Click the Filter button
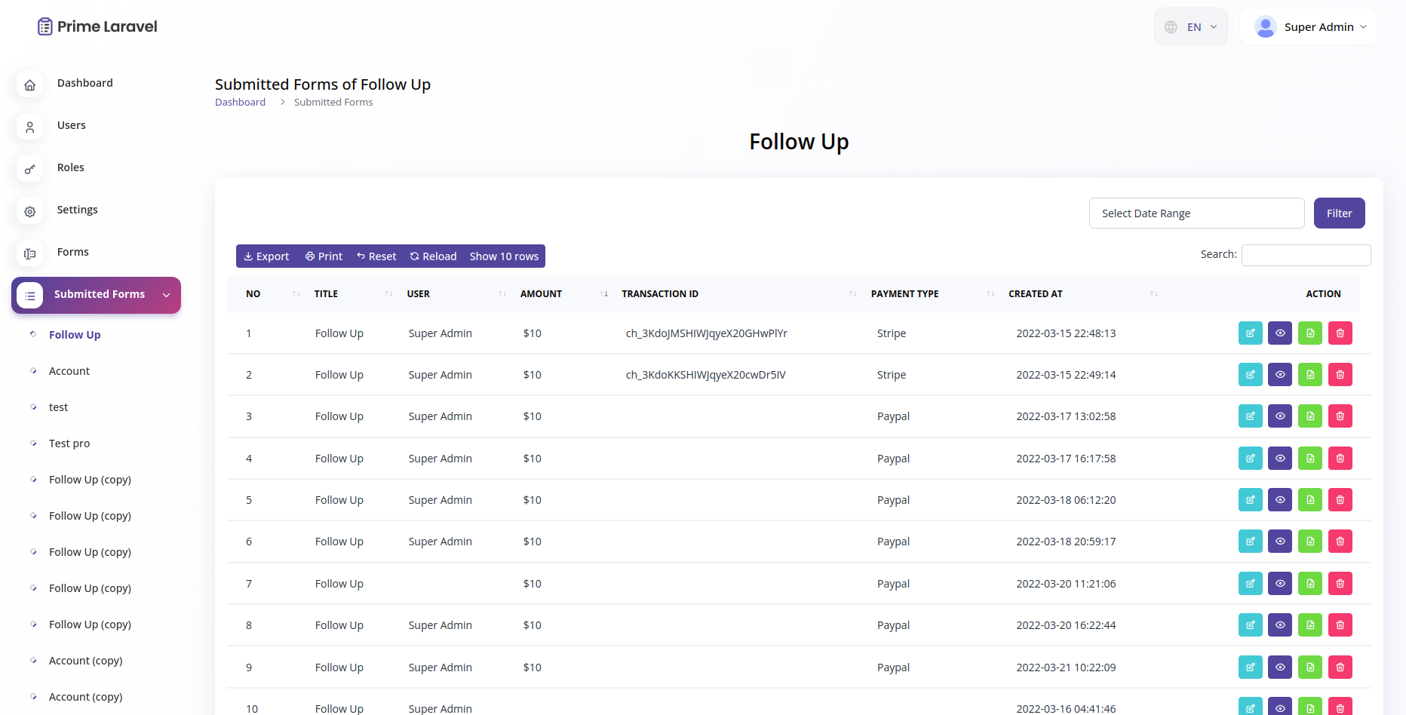 click(x=1339, y=213)
